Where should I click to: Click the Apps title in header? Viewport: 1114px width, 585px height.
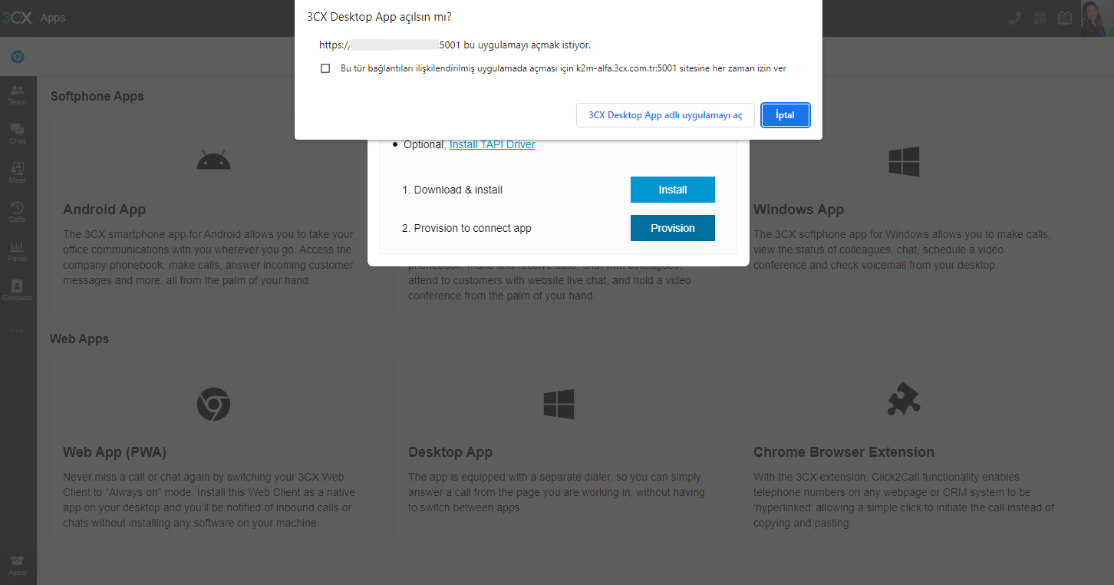(53, 18)
